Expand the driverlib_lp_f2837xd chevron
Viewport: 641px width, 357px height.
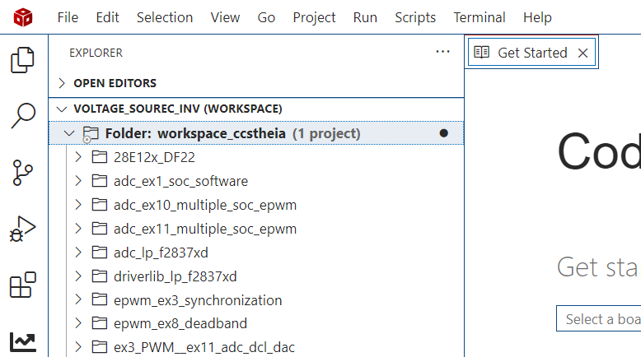[x=78, y=276]
